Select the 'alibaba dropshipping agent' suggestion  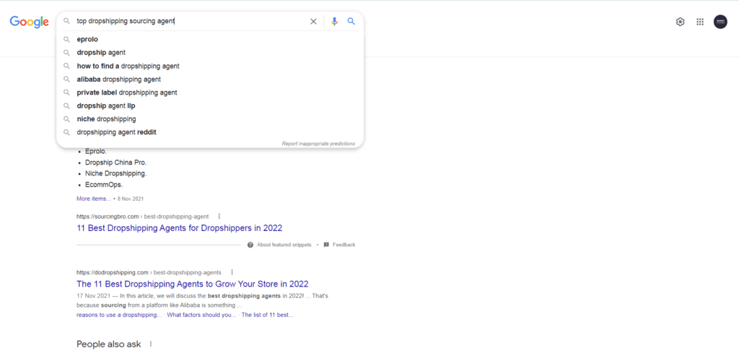point(118,79)
